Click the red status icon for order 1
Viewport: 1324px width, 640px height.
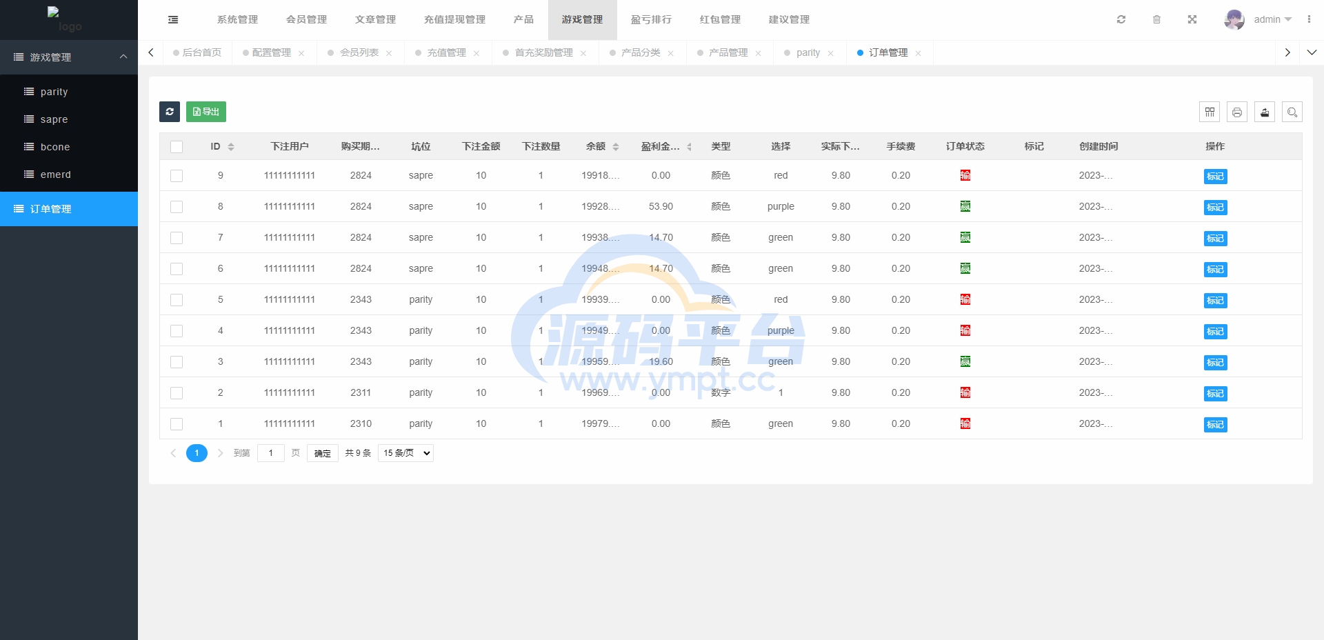pyautogui.click(x=965, y=423)
